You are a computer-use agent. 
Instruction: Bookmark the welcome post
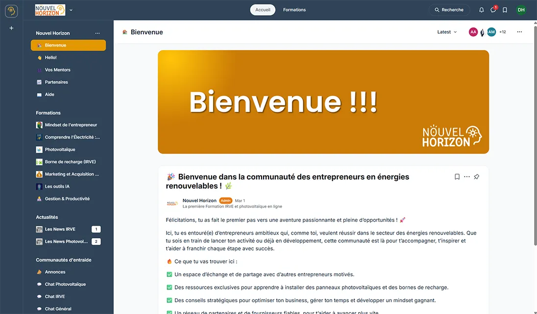pyautogui.click(x=457, y=177)
